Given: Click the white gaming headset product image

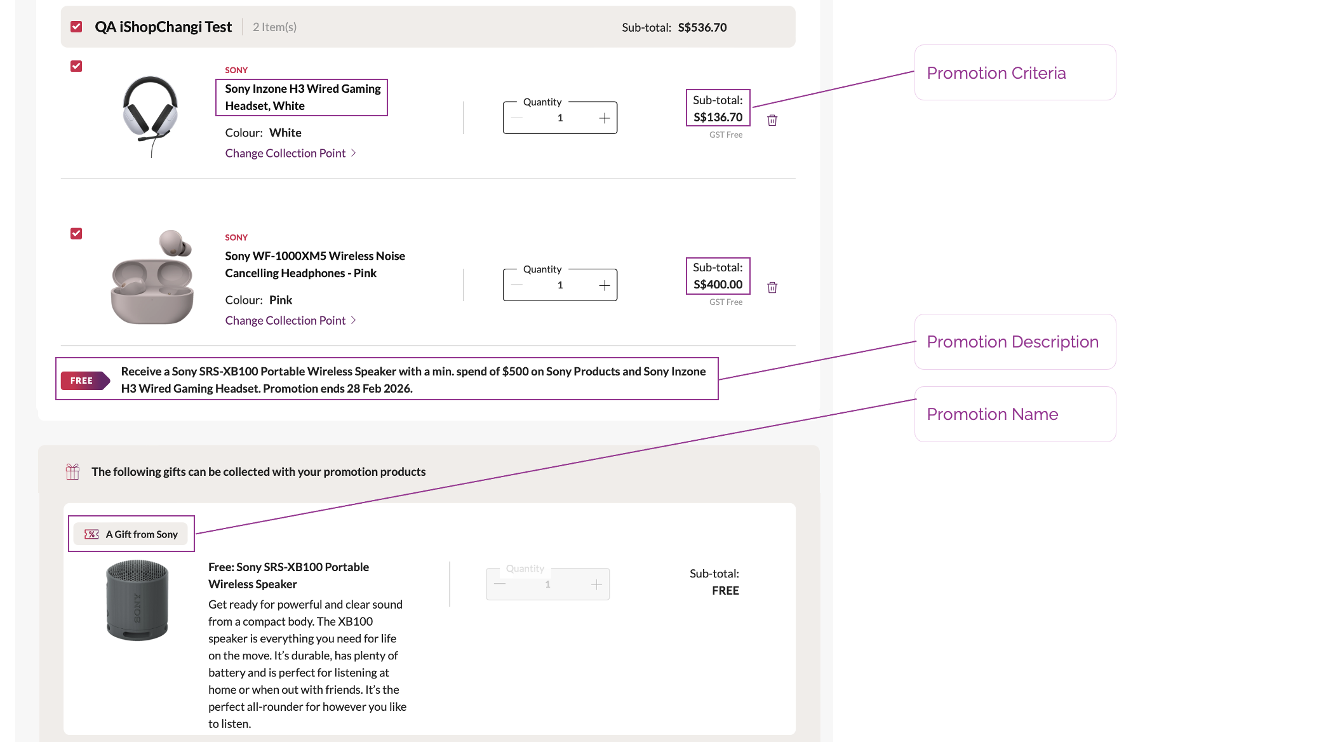Looking at the screenshot, I should (150, 116).
